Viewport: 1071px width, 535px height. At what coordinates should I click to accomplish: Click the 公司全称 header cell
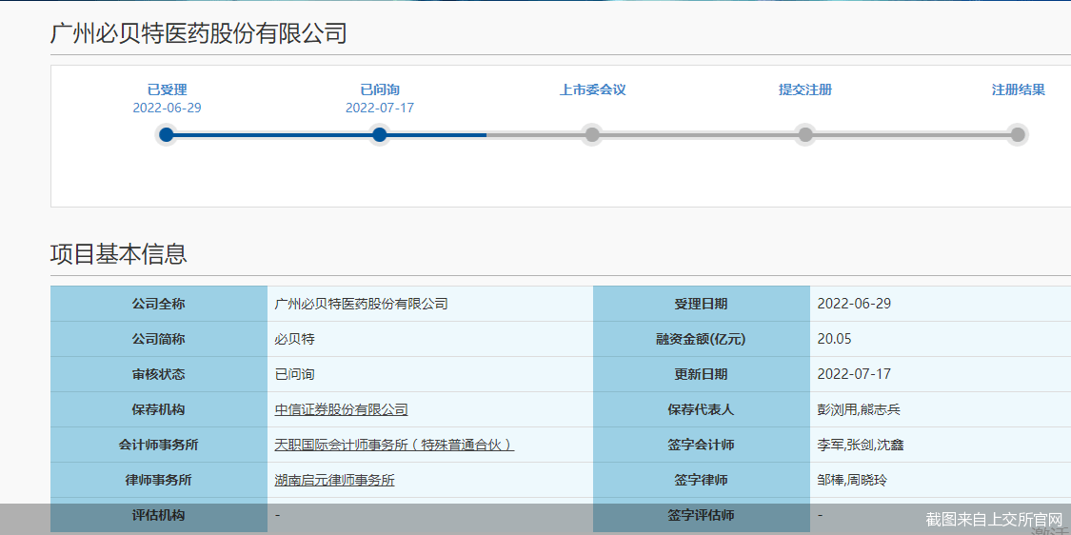pyautogui.click(x=158, y=304)
